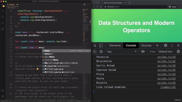Open script.js:53 link beside Risotto
Screen dimensions: 182x102
point(166,83)
